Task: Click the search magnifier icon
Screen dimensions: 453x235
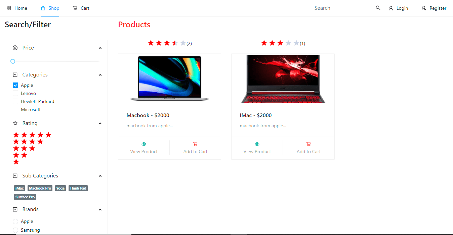Action: (x=378, y=8)
